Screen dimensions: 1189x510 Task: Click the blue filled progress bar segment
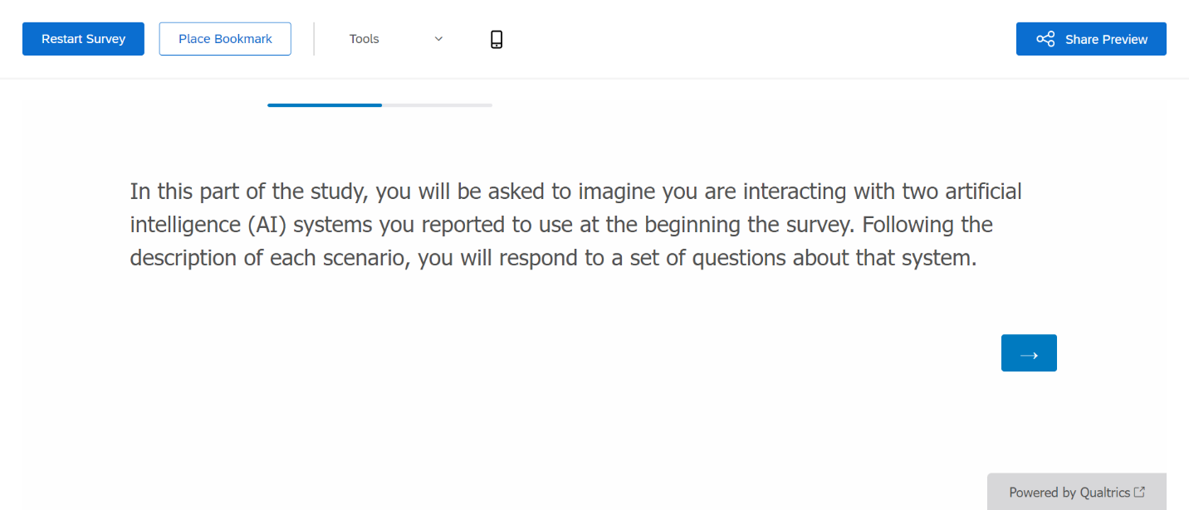[325, 105]
